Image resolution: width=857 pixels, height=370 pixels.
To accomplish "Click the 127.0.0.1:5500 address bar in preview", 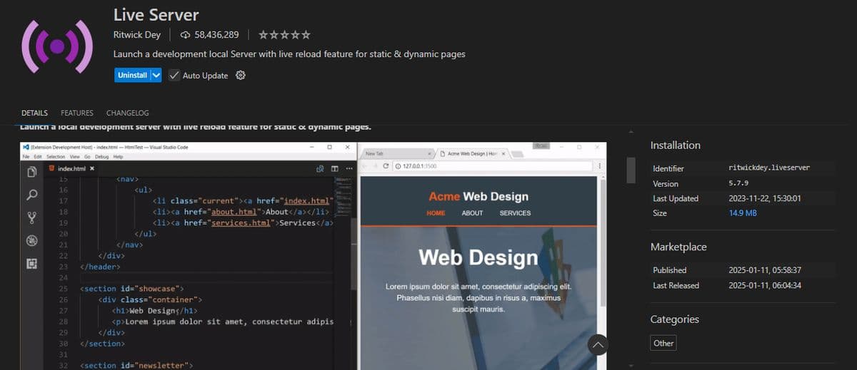I will point(493,165).
